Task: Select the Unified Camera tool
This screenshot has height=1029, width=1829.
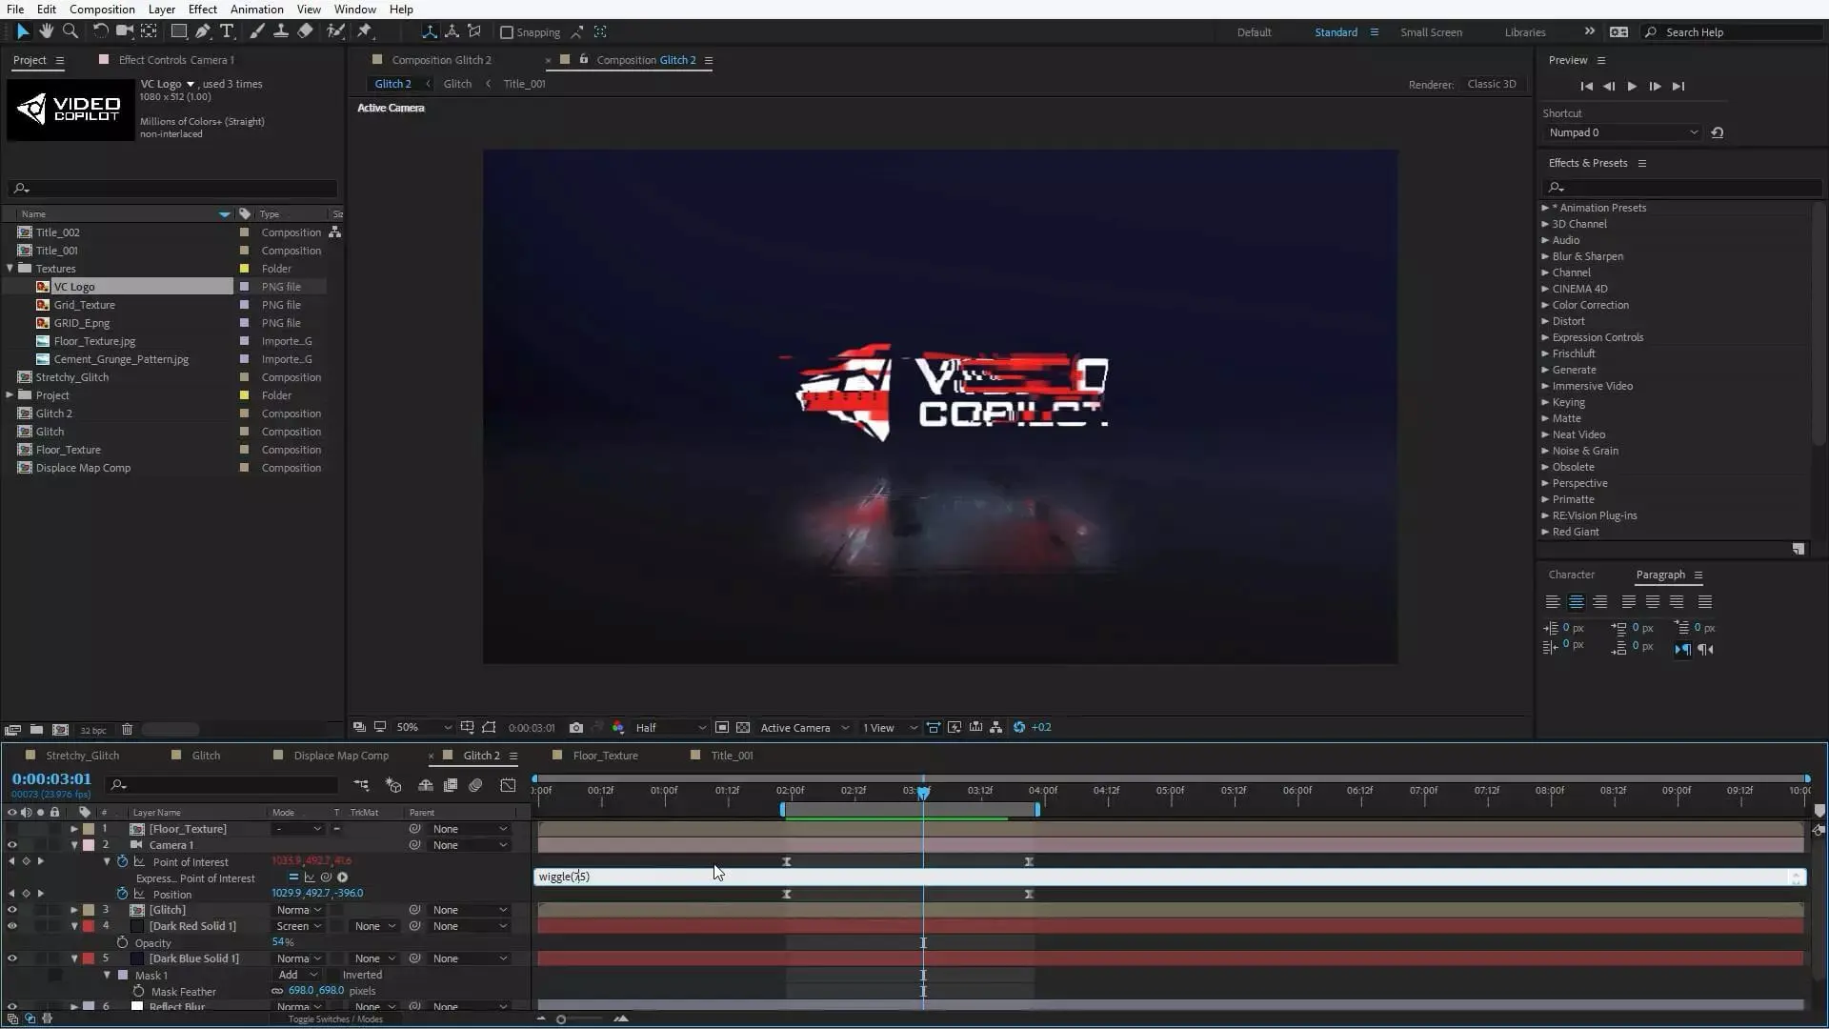Action: 124,31
